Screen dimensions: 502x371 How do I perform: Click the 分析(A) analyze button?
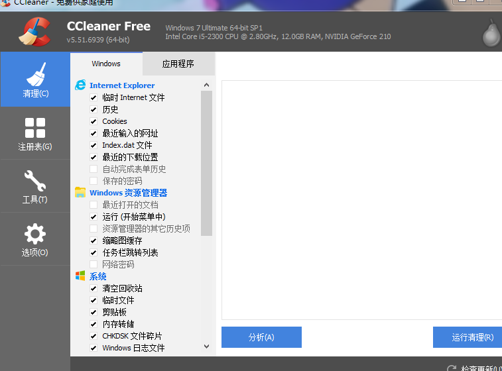[x=261, y=337]
